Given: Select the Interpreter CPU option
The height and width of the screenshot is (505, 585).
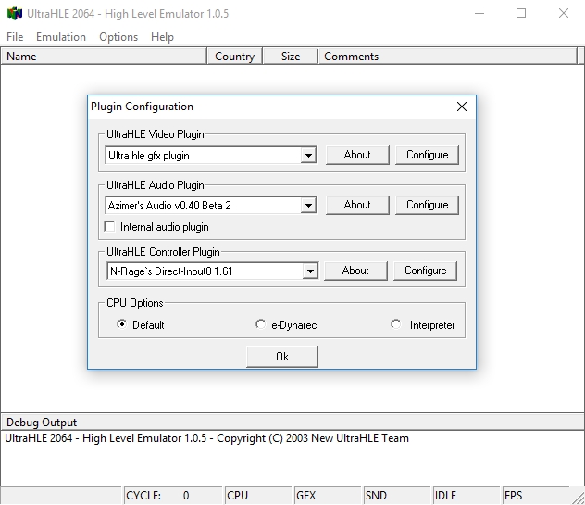Looking at the screenshot, I should [396, 324].
